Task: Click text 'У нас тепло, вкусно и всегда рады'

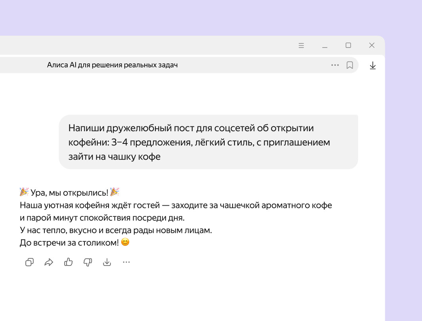Action: tap(87, 230)
